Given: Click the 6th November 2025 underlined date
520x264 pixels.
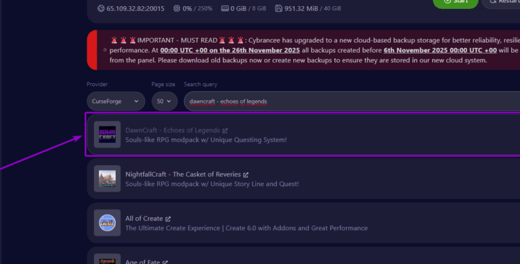Looking at the screenshot, I should 440,50.
